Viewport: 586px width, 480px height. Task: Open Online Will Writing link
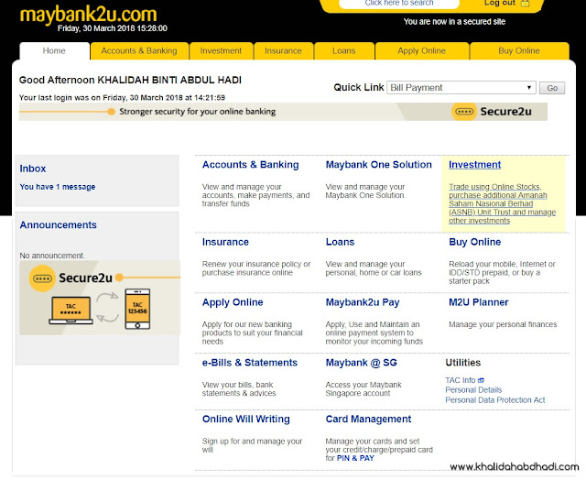click(246, 419)
